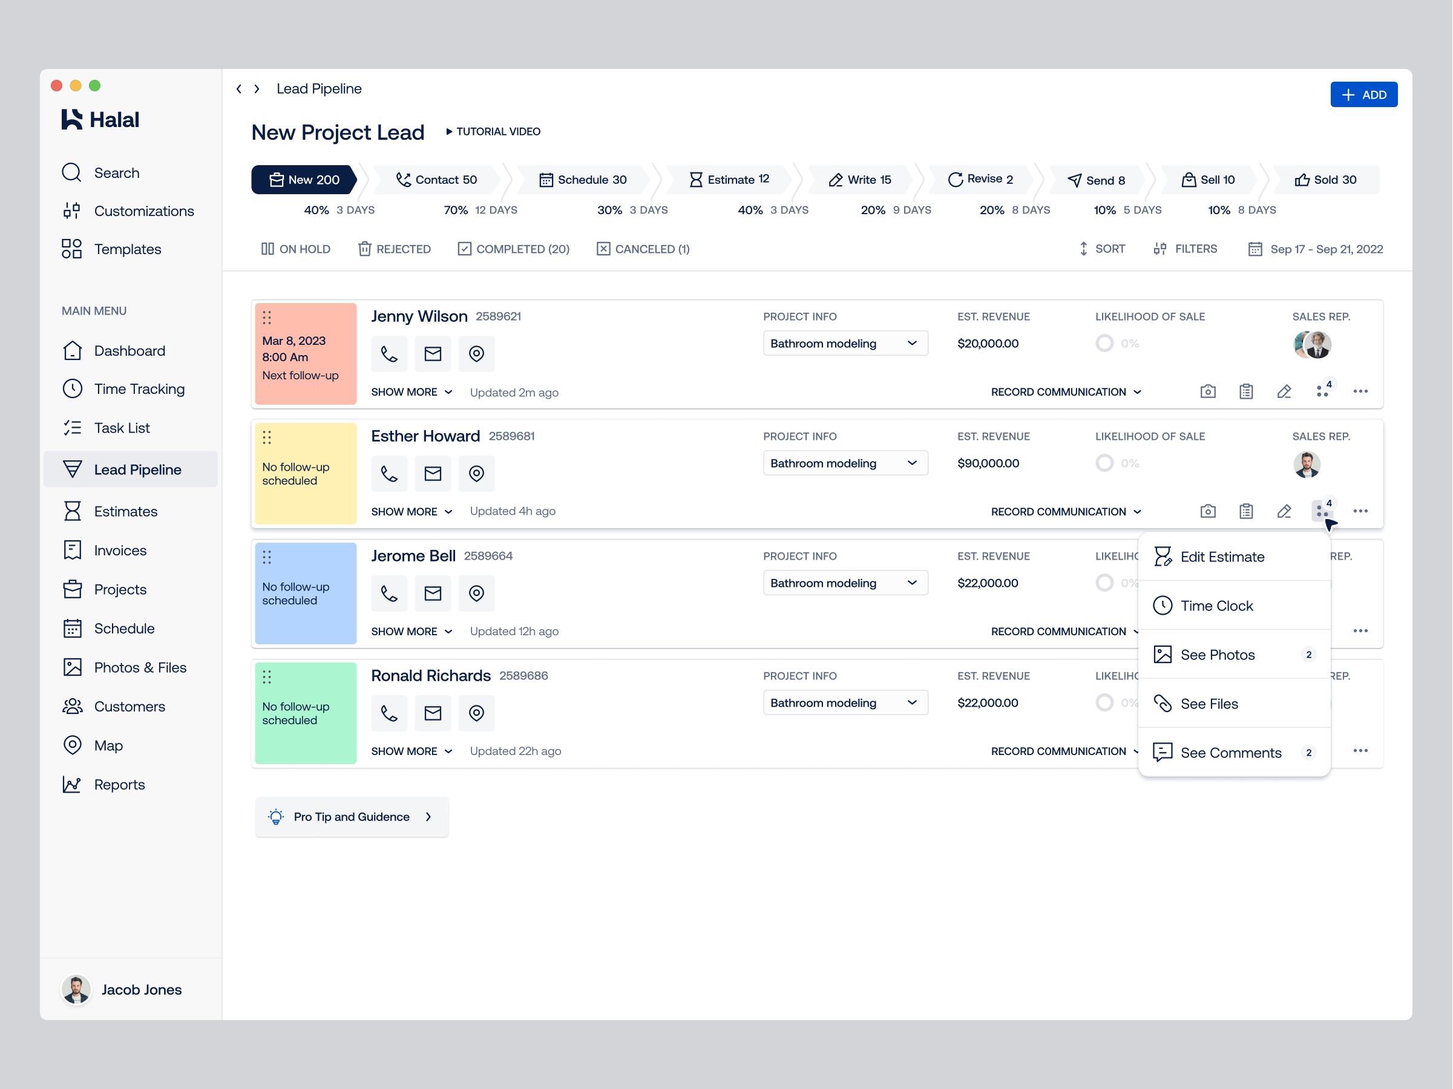Open the clipboard icon on Esther Howard's row
This screenshot has width=1453, height=1089.
(x=1246, y=511)
